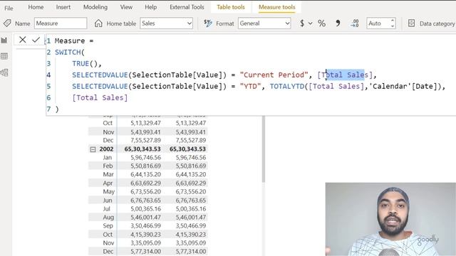
Task: Click the 2002 total 65,30,343.53 first column
Action: tap(142, 149)
